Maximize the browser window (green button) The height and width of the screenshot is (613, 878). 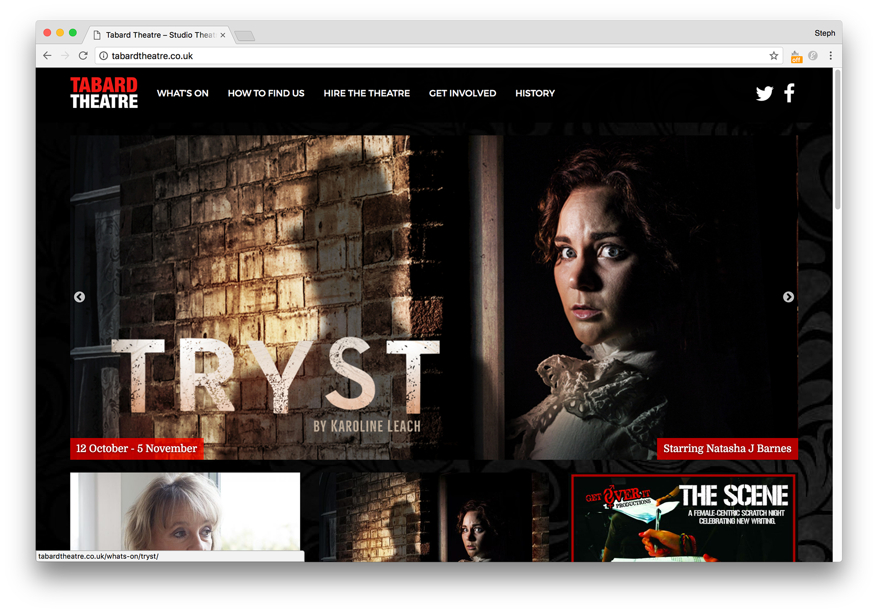(x=73, y=33)
